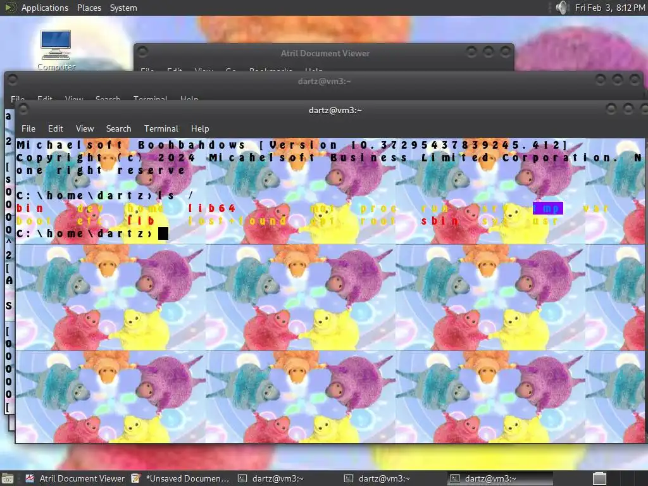The height and width of the screenshot is (486, 648).
Task: Click the date and time clock
Action: pyautogui.click(x=609, y=8)
